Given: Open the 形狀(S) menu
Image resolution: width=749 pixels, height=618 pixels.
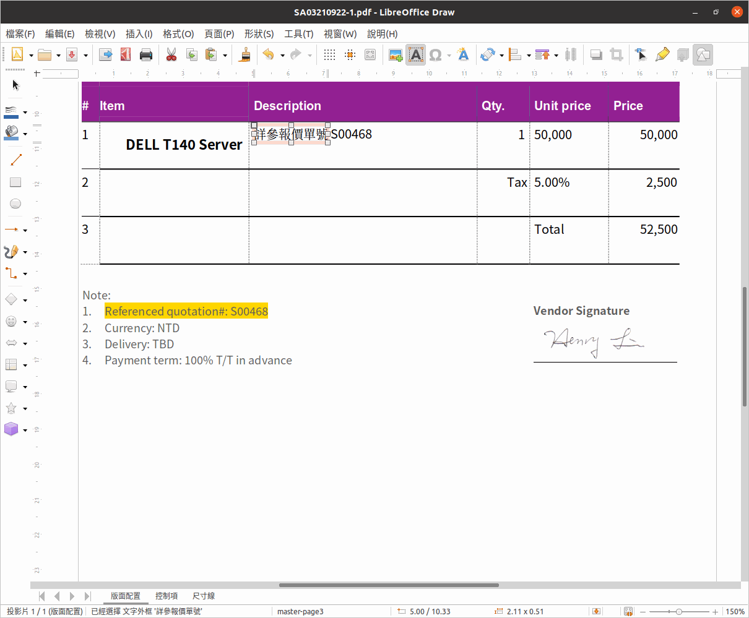Looking at the screenshot, I should pos(259,34).
